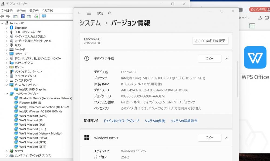Collapse the Windows の仕様 section chevron
This screenshot has height=161, width=270.
click(227, 138)
